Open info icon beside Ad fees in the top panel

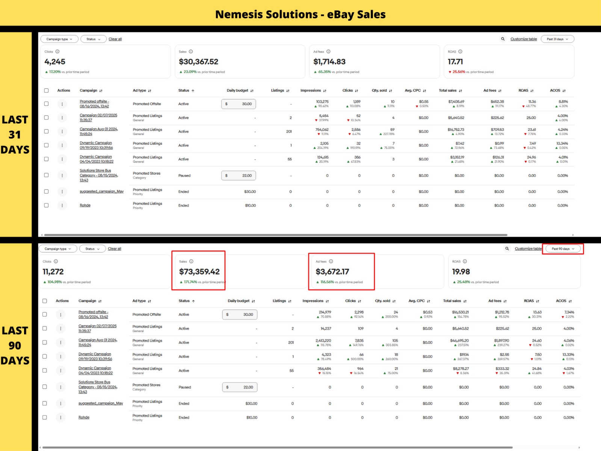pos(328,51)
